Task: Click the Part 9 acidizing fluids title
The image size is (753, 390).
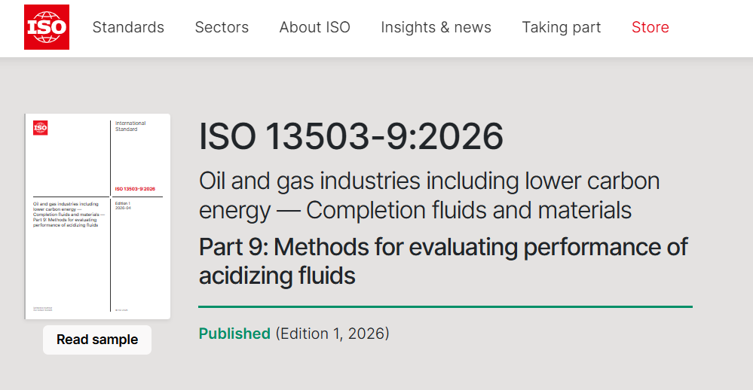Action: tap(443, 261)
